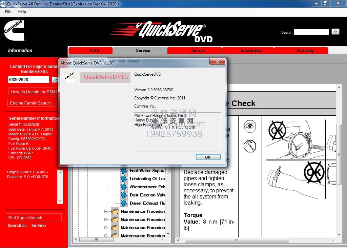Click the 'Filmcard: QS67' line
The height and width of the screenshot is (248, 347).
point(21,153)
